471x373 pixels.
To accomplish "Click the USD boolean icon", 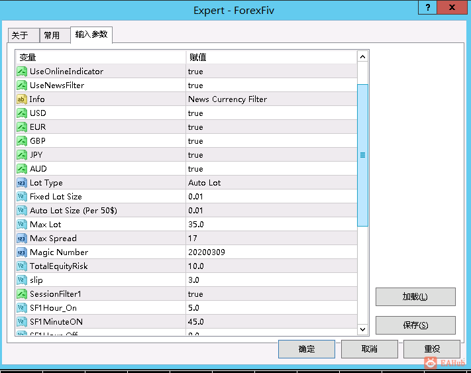I will pos(22,113).
